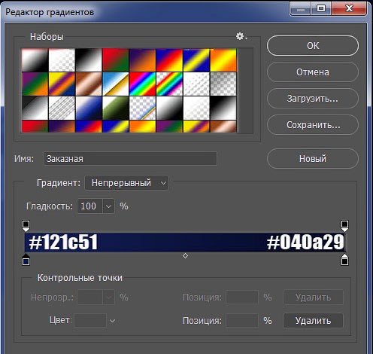
Task: Click Сохранить... to save gradients
Action: pyautogui.click(x=313, y=125)
